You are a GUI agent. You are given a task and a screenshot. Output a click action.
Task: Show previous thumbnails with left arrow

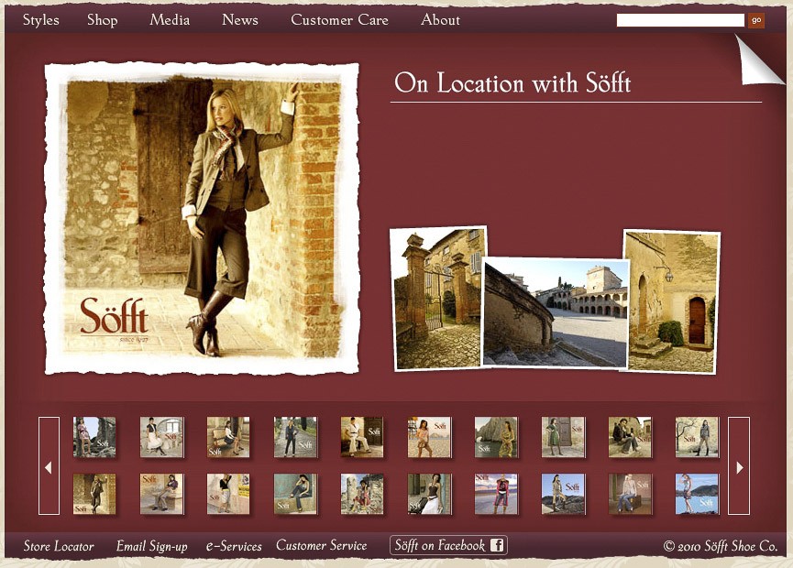(x=50, y=466)
